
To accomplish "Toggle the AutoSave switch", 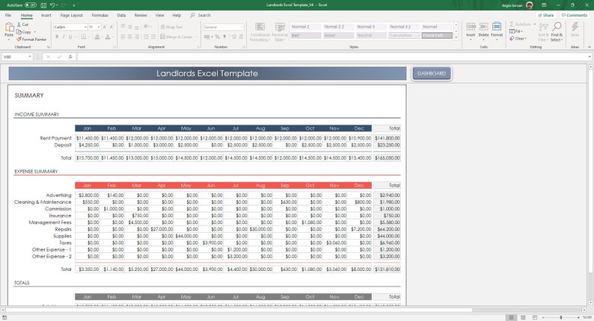I will point(31,5).
